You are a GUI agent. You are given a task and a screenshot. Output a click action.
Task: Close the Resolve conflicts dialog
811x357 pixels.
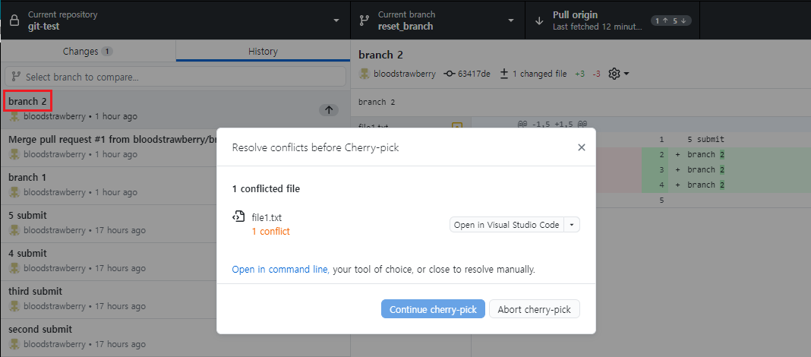click(x=582, y=147)
